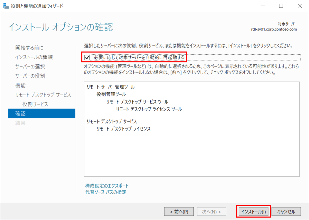Select the 機能 step in sidebar

point(20,85)
